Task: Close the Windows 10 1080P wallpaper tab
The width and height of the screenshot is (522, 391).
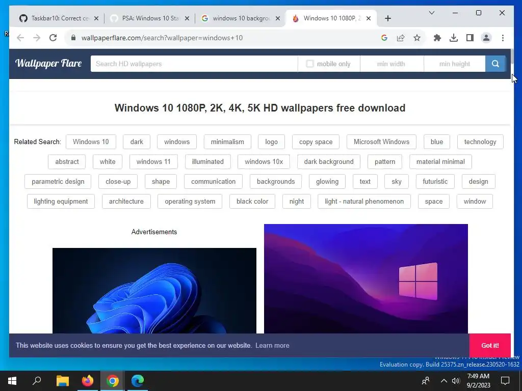Action: [369, 18]
